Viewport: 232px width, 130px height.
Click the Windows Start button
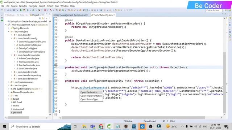(x=4, y=126)
